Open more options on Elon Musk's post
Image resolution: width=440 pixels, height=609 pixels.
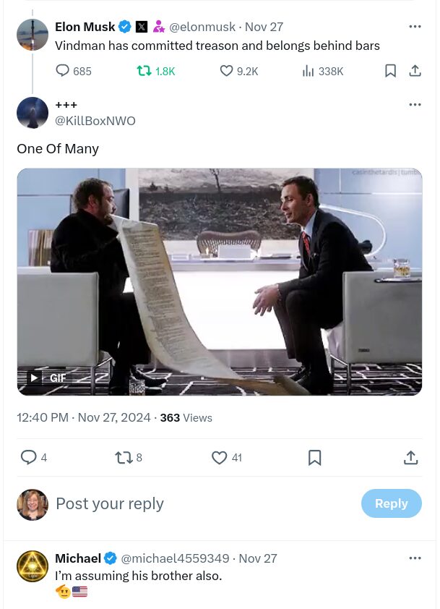pos(415,27)
